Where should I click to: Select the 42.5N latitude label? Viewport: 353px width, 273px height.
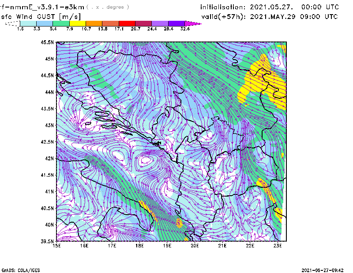47,142
